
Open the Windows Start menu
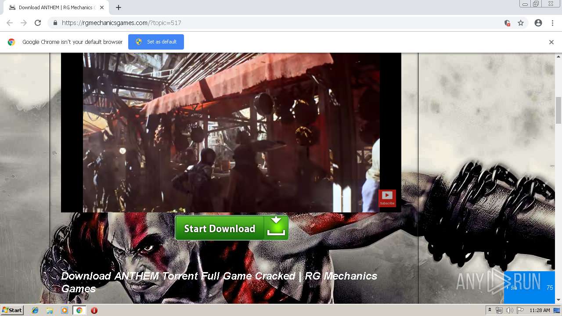(x=12, y=310)
